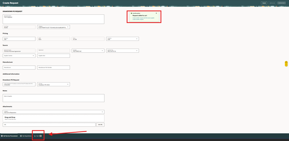Click the Drag and Drop file area

coord(53,118)
